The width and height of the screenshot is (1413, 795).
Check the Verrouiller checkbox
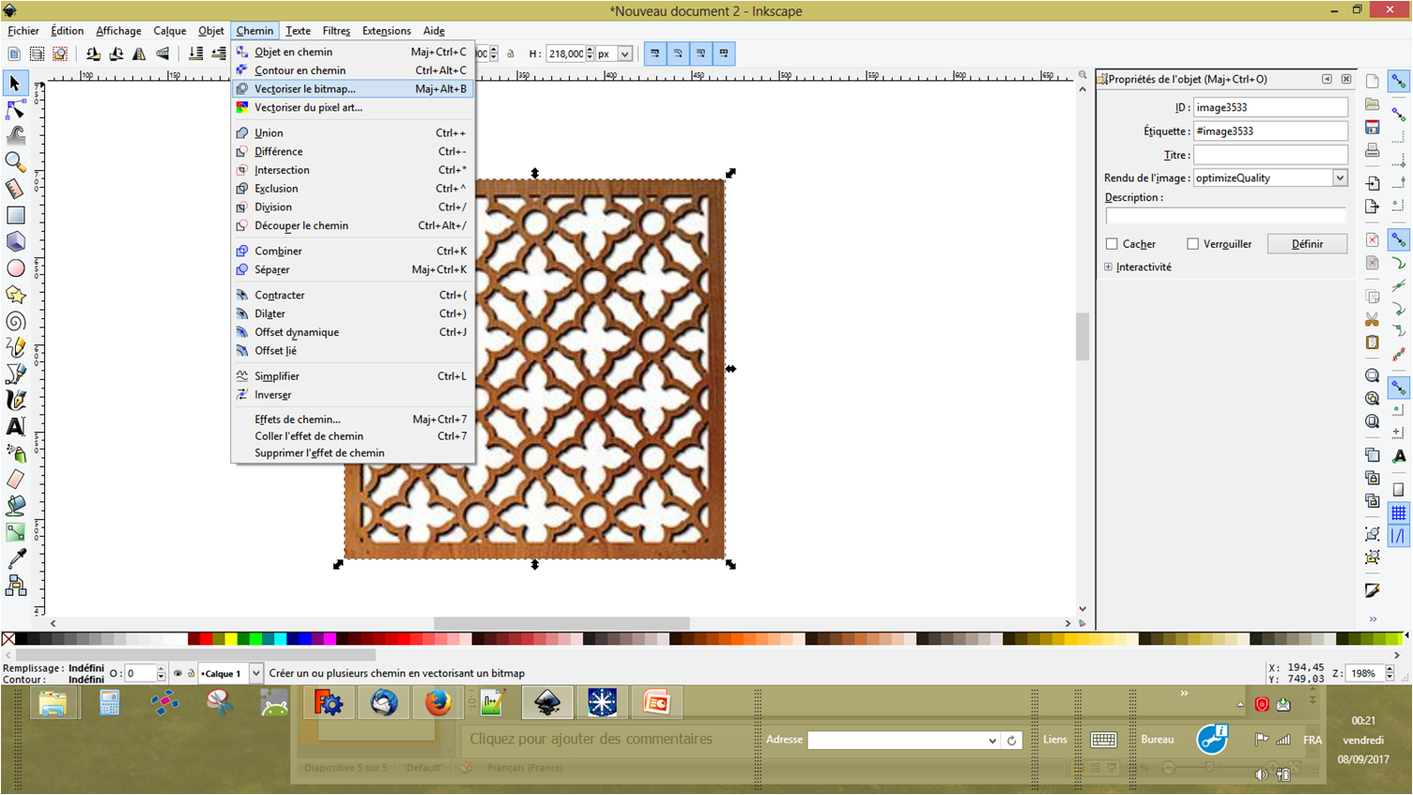[x=1192, y=243]
